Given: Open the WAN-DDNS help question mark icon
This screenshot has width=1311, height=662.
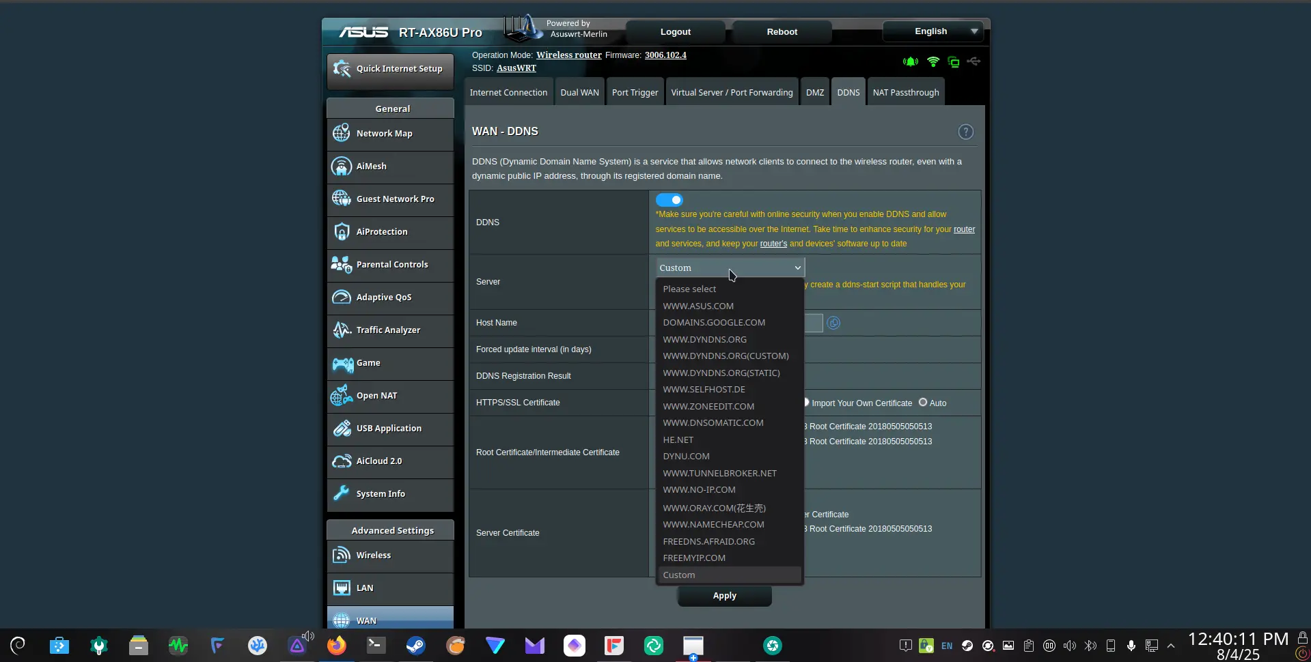Looking at the screenshot, I should tap(965, 132).
